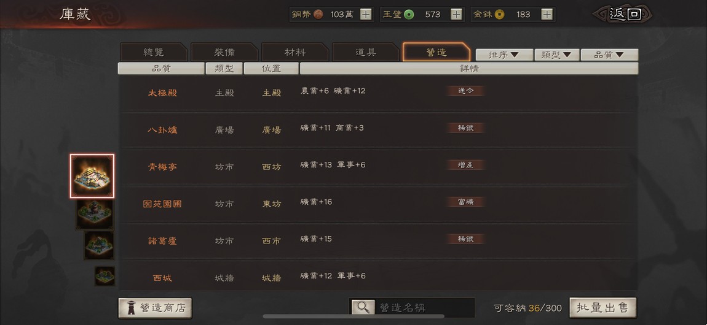Image resolution: width=707 pixels, height=325 pixels.
Task: Click the magnifier search icon
Action: (363, 307)
